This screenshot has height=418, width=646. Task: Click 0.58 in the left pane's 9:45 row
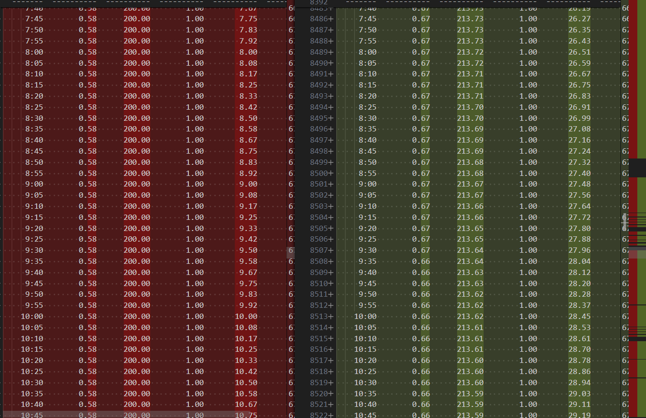(88, 284)
